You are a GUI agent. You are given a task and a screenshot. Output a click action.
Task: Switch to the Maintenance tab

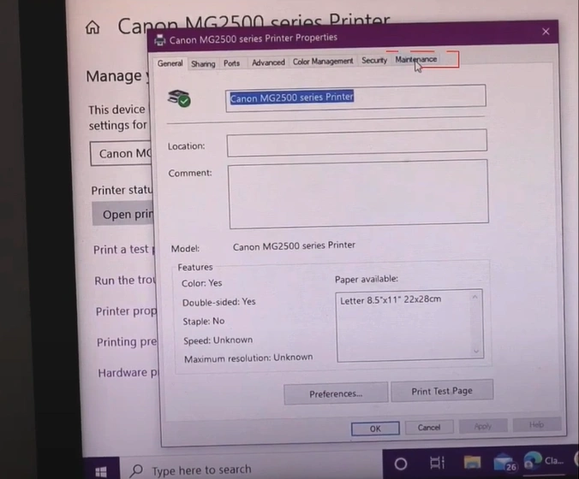(416, 60)
